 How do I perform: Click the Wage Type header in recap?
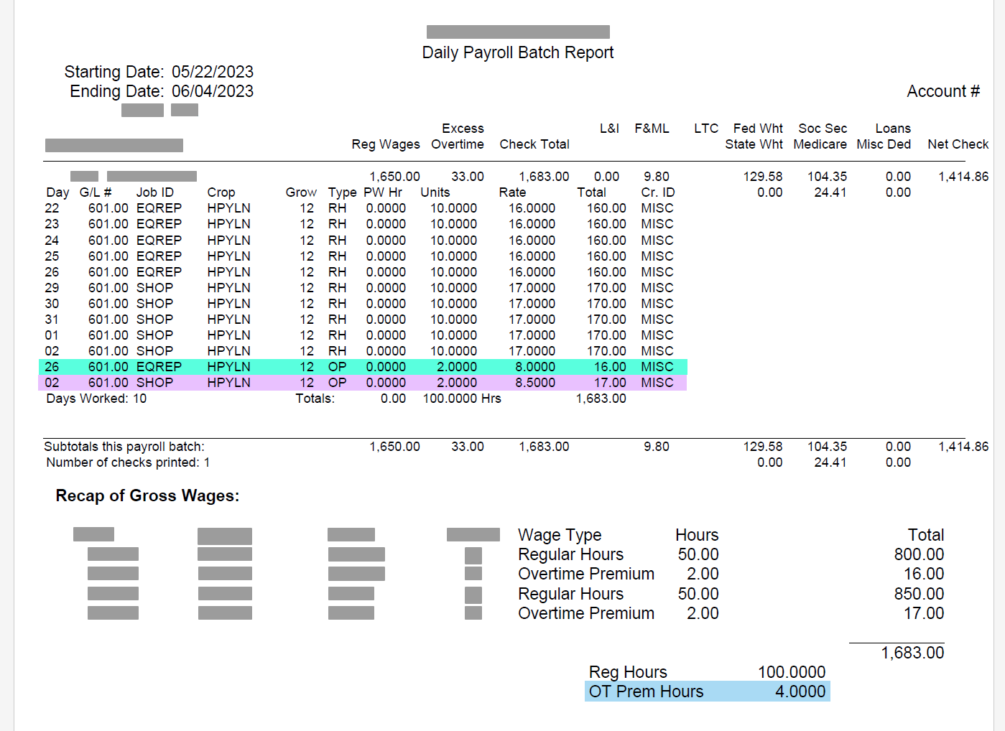point(560,535)
